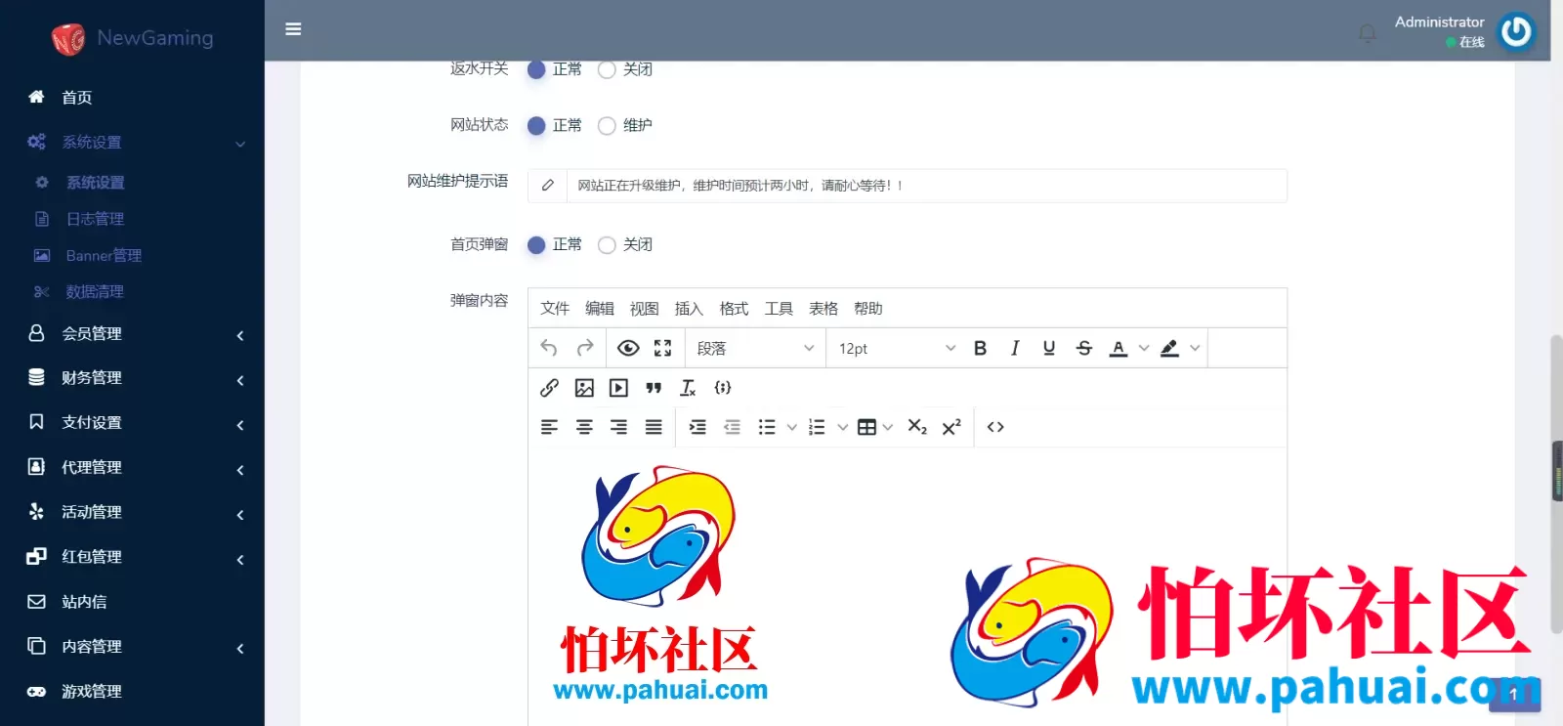Image resolution: width=1563 pixels, height=726 pixels.
Task: Apply strikethrough formatting
Action: pyautogui.click(x=1084, y=348)
